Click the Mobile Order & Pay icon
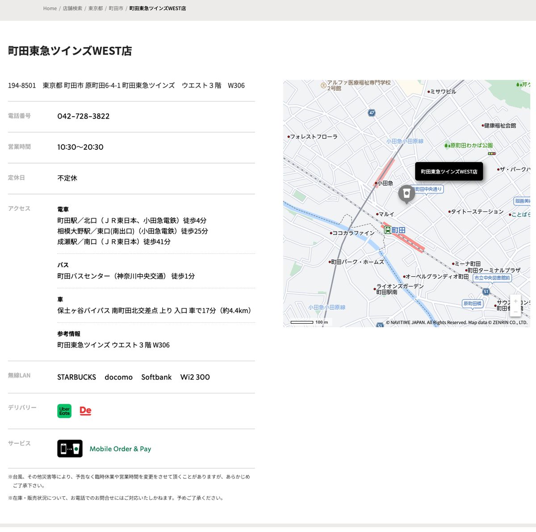This screenshot has width=536, height=532. click(70, 448)
